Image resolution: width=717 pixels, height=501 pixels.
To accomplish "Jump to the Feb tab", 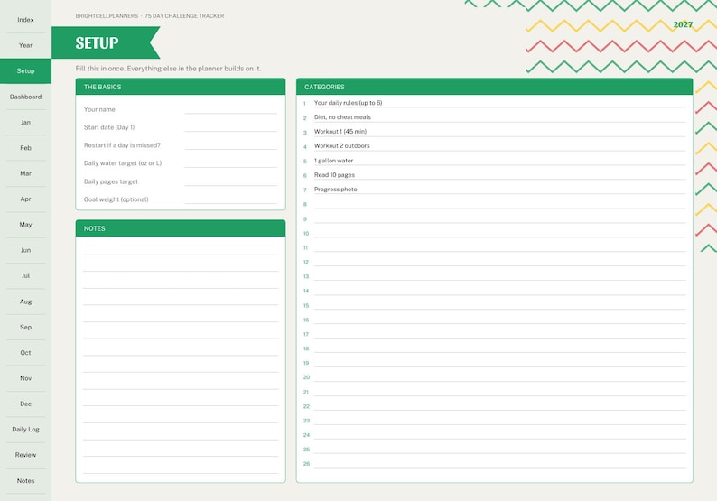I will (25, 148).
